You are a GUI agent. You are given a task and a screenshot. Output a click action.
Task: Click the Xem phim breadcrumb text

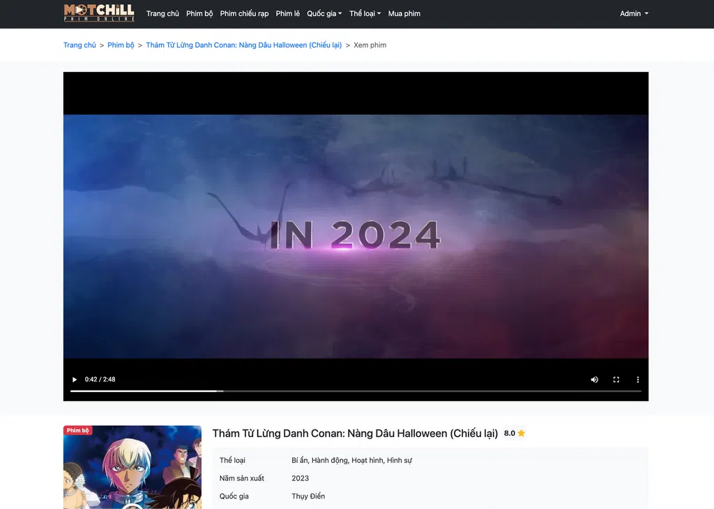(370, 45)
